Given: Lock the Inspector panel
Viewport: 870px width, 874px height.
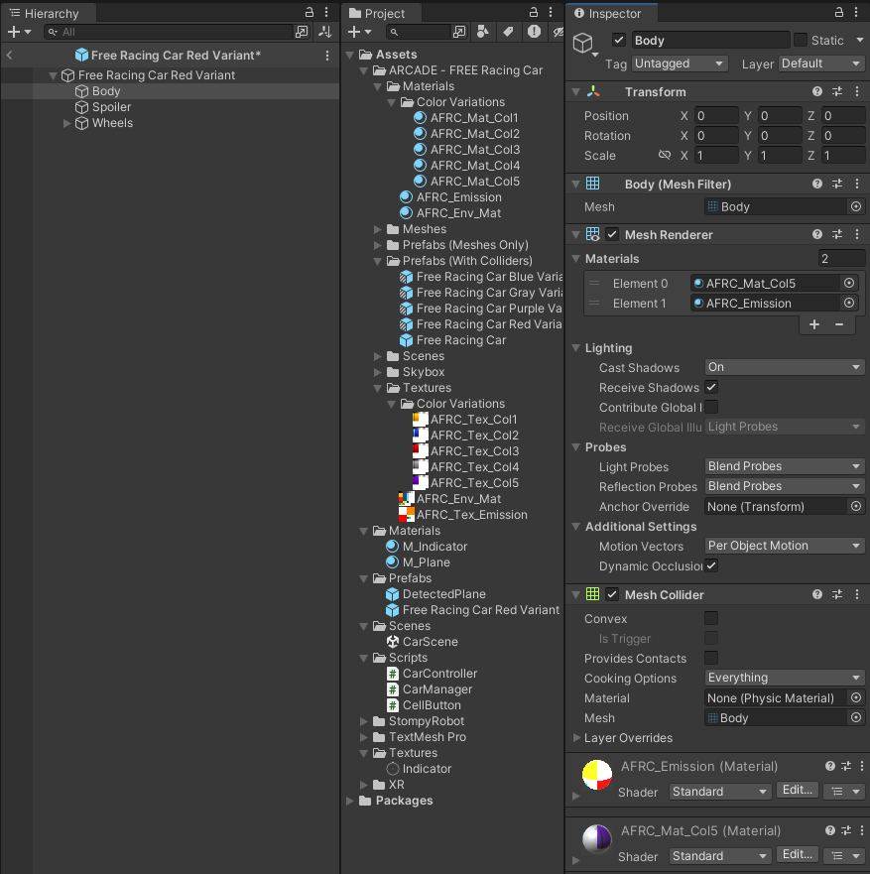Looking at the screenshot, I should click(x=839, y=12).
